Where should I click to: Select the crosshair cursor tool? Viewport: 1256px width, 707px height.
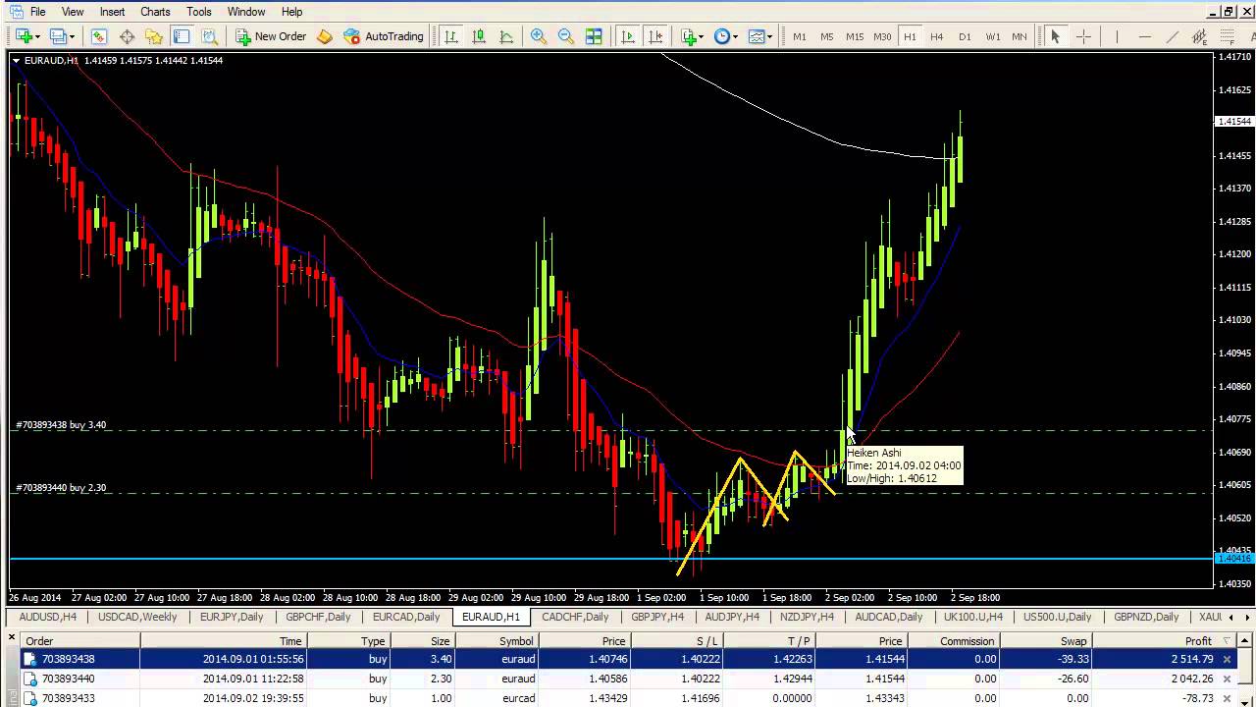(x=1083, y=36)
